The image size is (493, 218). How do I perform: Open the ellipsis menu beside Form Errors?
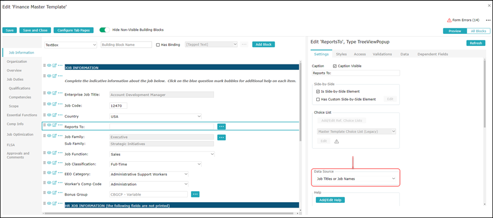488,20
